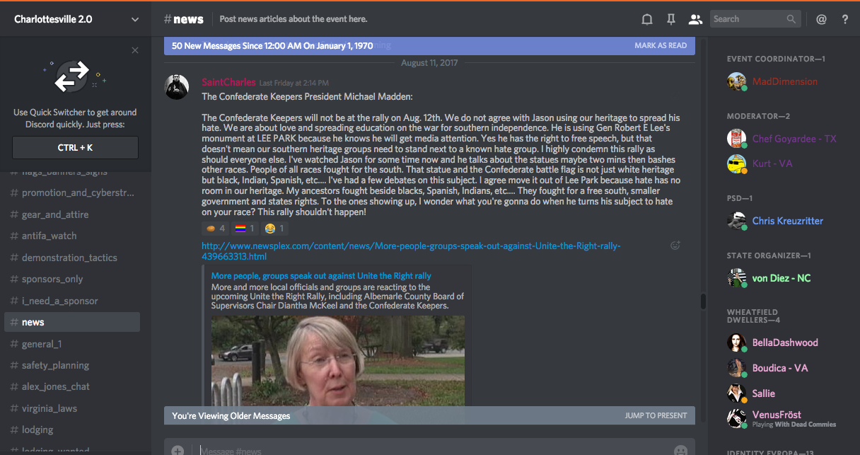Open emoji picker in message box
This screenshot has width=860, height=455.
tap(680, 450)
